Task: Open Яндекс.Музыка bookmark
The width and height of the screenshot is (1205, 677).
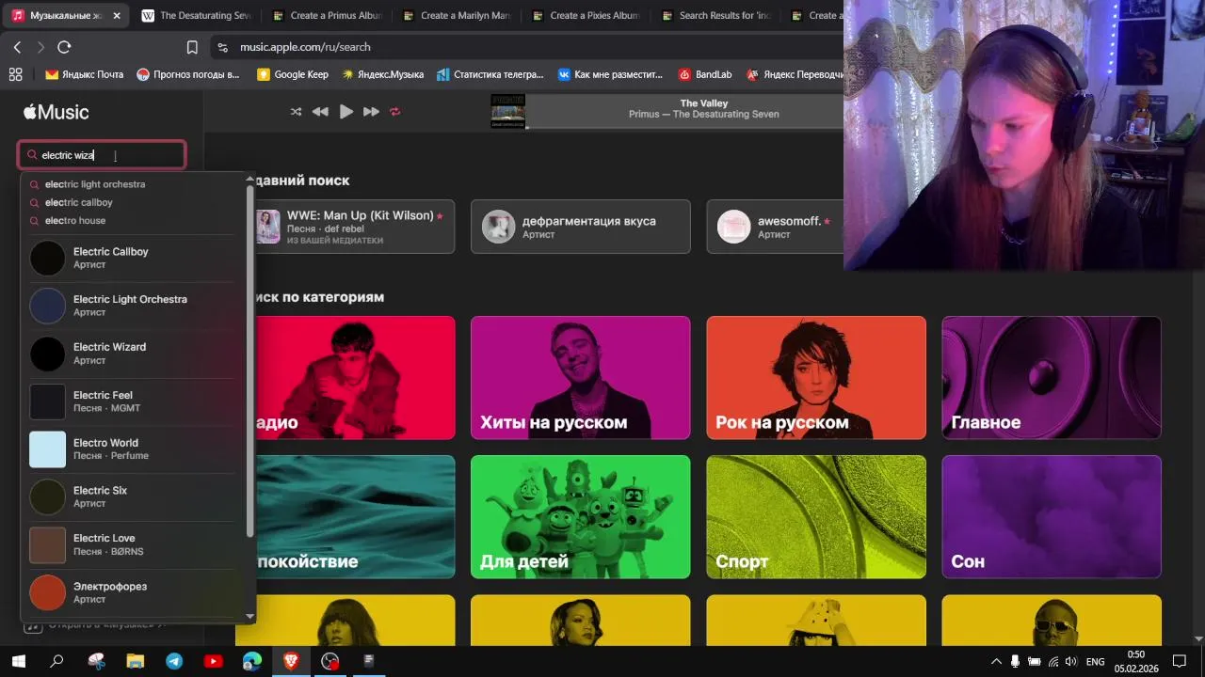Action: tap(383, 74)
